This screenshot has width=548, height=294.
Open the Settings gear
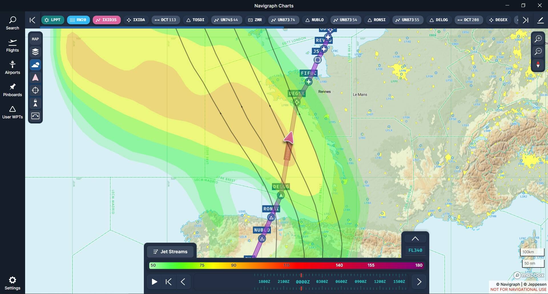point(13,283)
